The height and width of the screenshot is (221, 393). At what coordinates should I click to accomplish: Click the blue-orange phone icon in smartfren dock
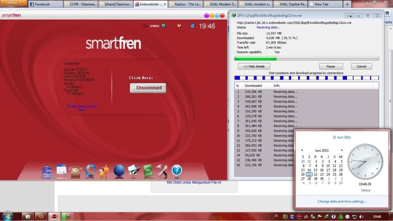click(91, 171)
